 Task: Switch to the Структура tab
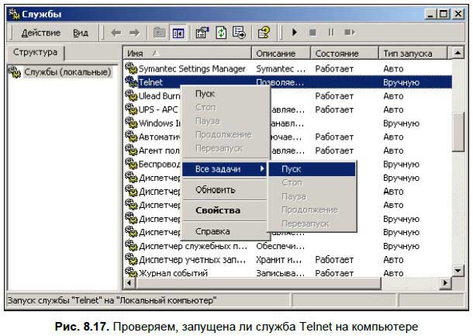35,53
